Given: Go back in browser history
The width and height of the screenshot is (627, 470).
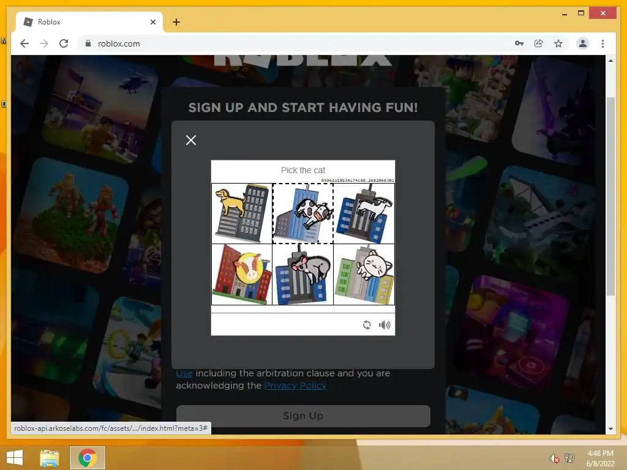Looking at the screenshot, I should tap(24, 43).
